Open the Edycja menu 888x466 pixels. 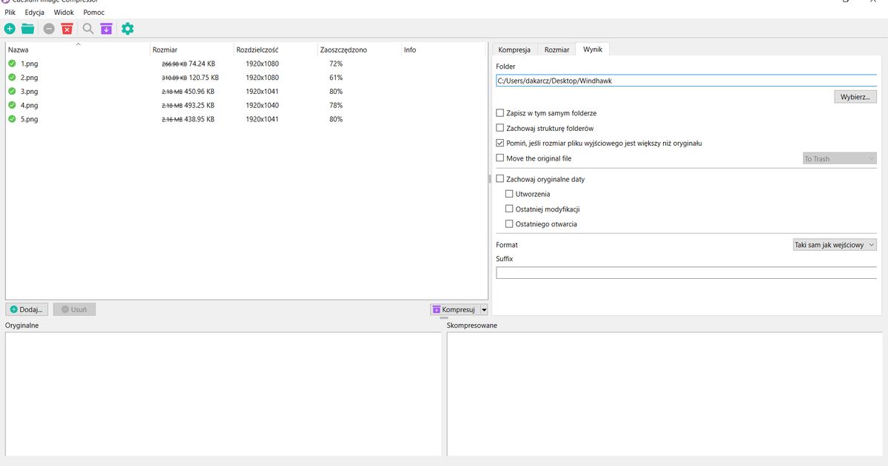pos(34,12)
